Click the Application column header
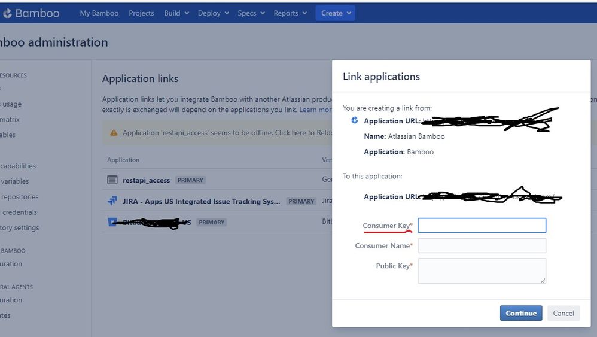 point(123,160)
